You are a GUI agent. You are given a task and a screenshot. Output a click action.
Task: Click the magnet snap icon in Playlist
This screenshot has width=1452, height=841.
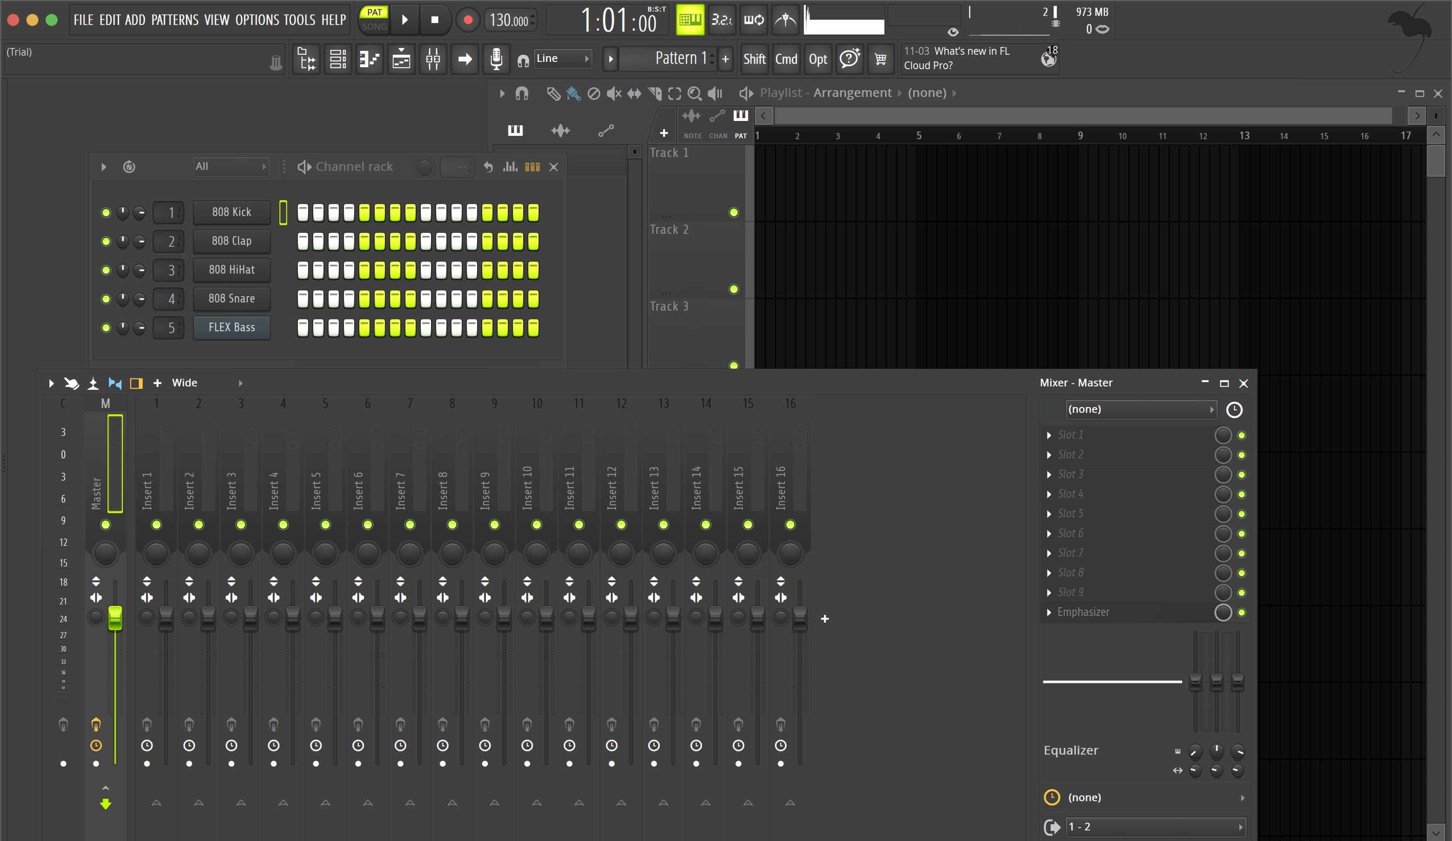click(522, 93)
